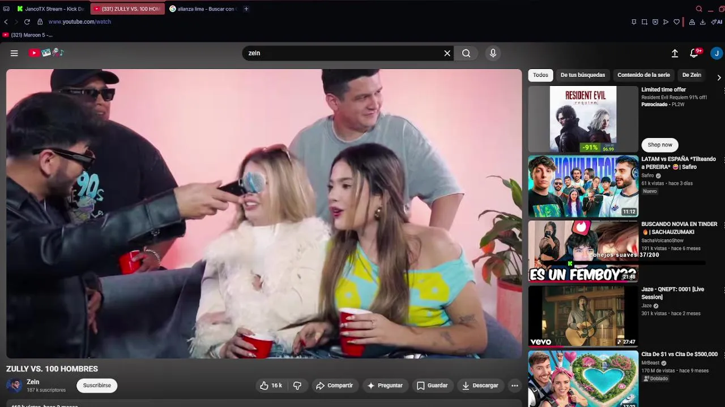Screen dimensions: 725x407
Task: Open the browser profile person icon
Action: tap(692, 22)
